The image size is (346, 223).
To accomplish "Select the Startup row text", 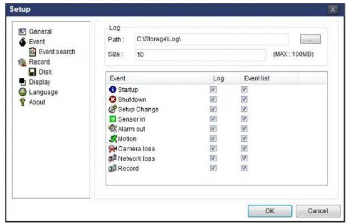I will coord(128,90).
